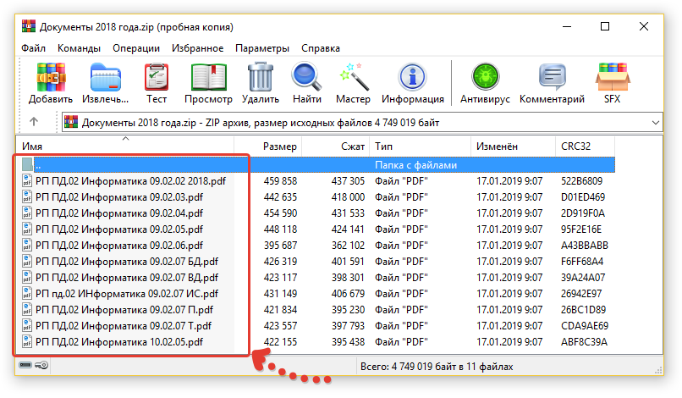Click PDF icon of Информатика 09.02.03.pdf

(x=27, y=196)
